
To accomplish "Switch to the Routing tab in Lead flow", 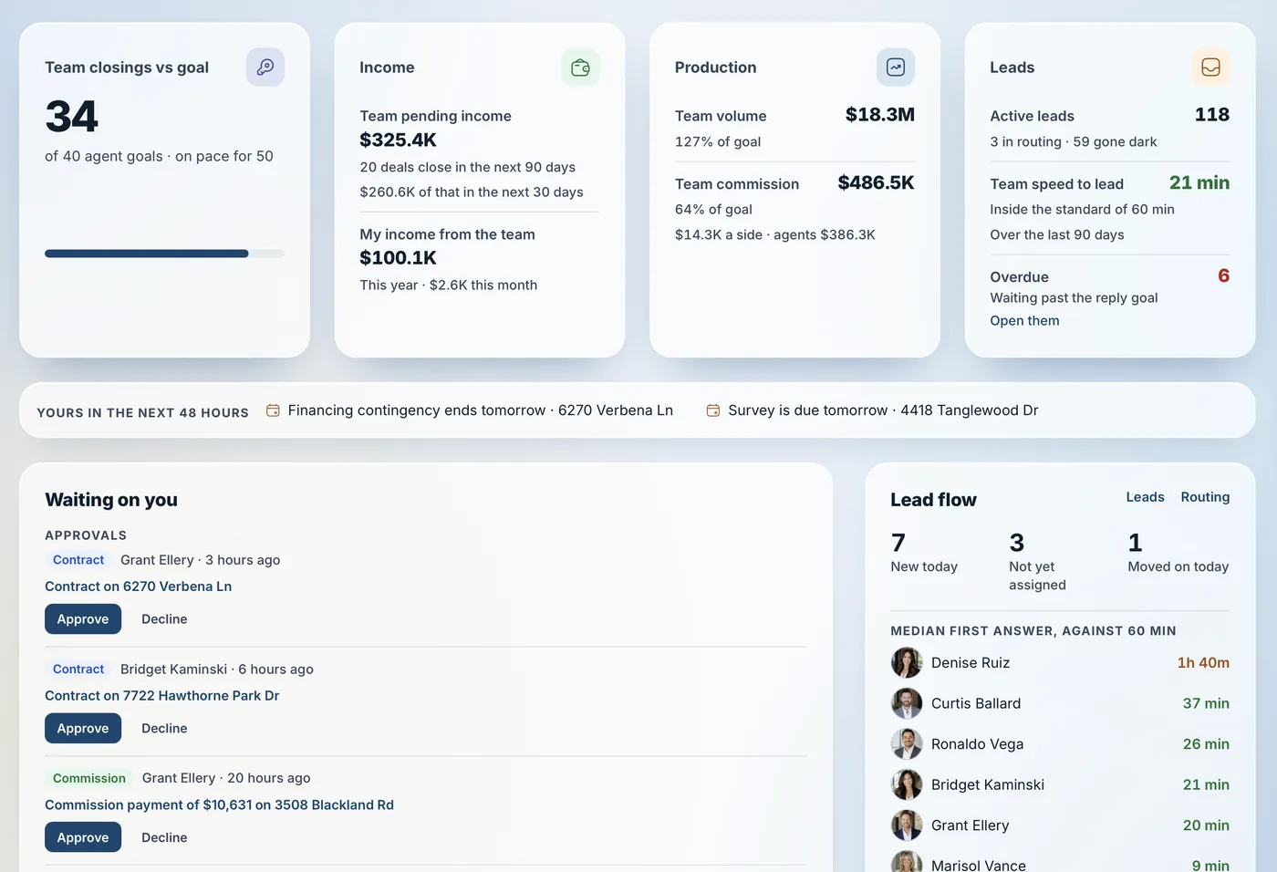I will [1205, 497].
